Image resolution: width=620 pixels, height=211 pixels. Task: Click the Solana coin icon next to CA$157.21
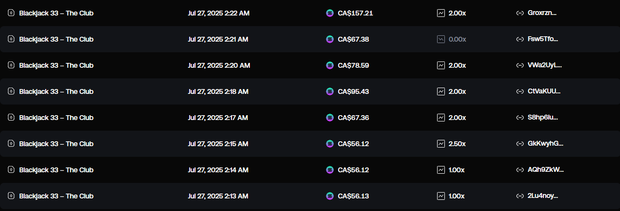point(330,13)
